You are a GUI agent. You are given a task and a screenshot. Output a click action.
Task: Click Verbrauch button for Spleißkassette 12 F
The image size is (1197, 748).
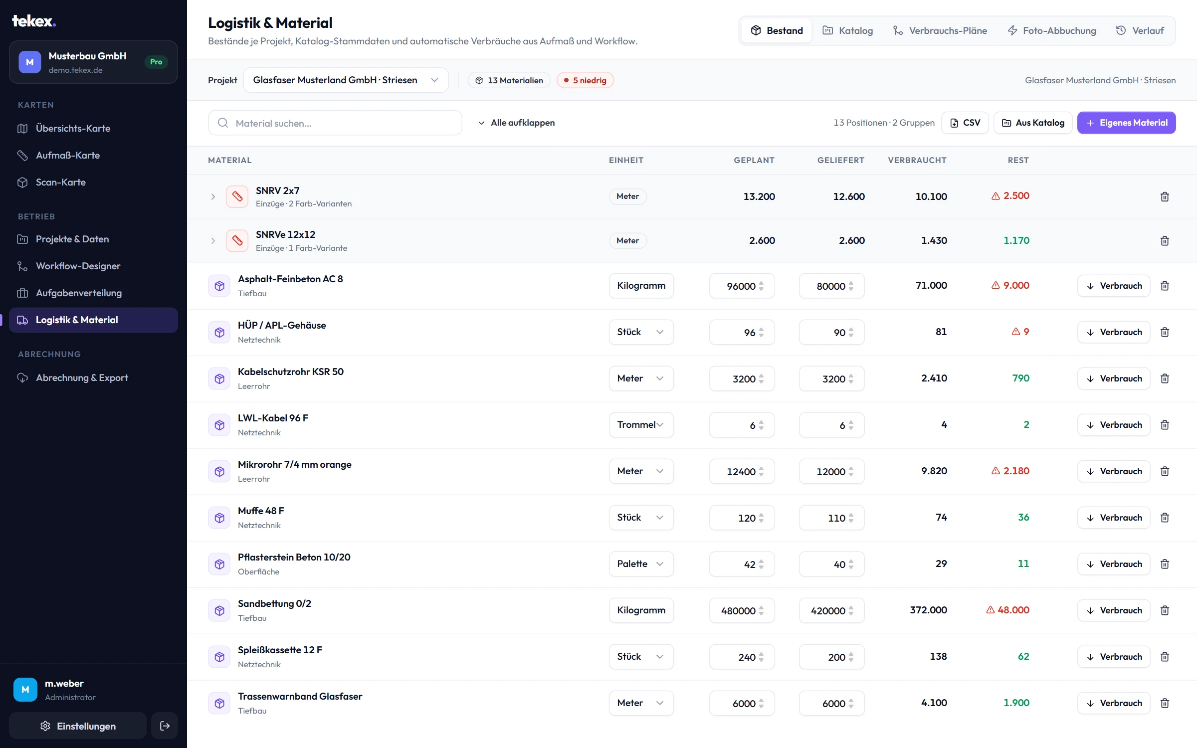point(1114,657)
